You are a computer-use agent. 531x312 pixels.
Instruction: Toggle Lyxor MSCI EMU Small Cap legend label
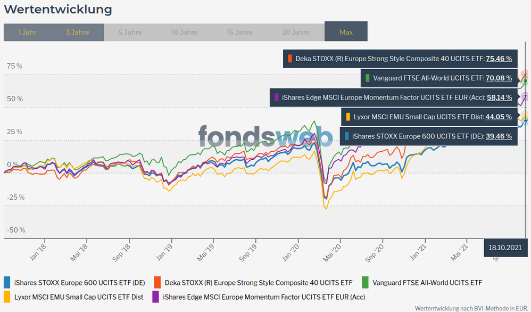(x=79, y=297)
